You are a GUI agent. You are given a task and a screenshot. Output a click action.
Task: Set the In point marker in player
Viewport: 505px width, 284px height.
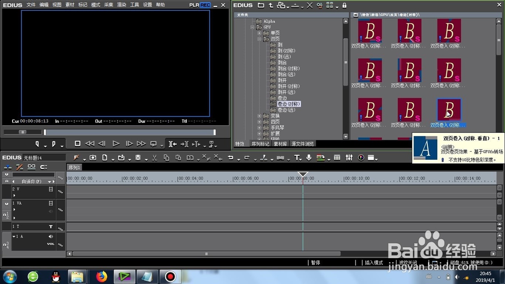(37, 144)
